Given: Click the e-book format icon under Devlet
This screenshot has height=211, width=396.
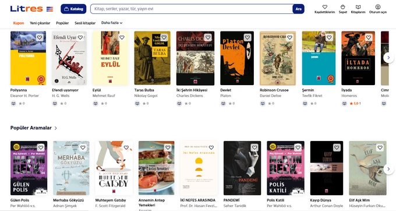Looking at the screenshot, I should click(x=223, y=103).
